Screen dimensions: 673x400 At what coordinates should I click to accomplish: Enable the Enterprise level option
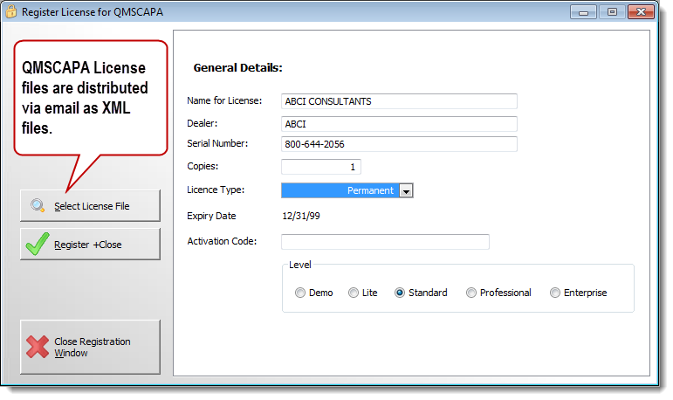tap(555, 293)
